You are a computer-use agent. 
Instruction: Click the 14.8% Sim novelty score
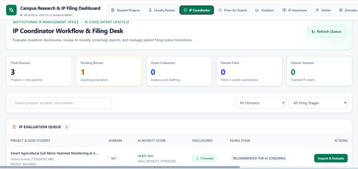pos(145,156)
